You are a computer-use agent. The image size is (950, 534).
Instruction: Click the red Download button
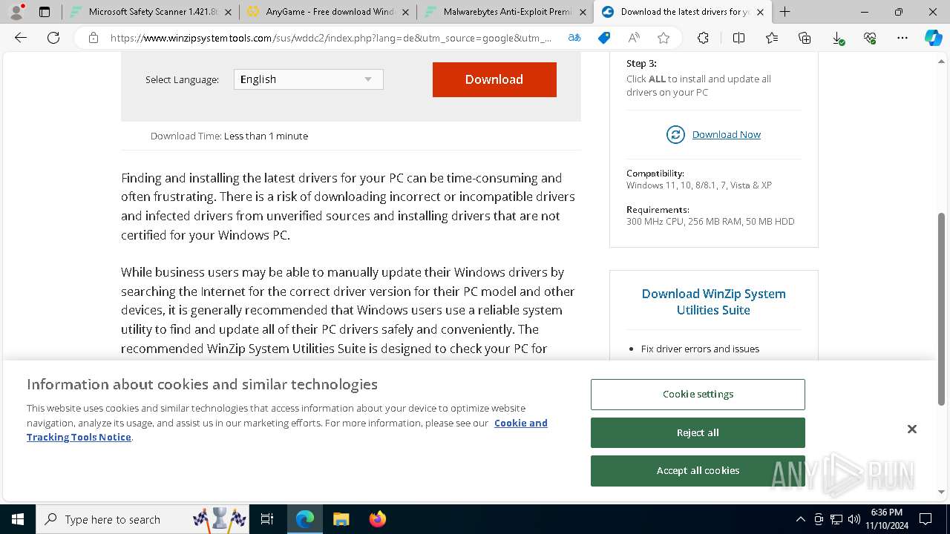pos(494,79)
